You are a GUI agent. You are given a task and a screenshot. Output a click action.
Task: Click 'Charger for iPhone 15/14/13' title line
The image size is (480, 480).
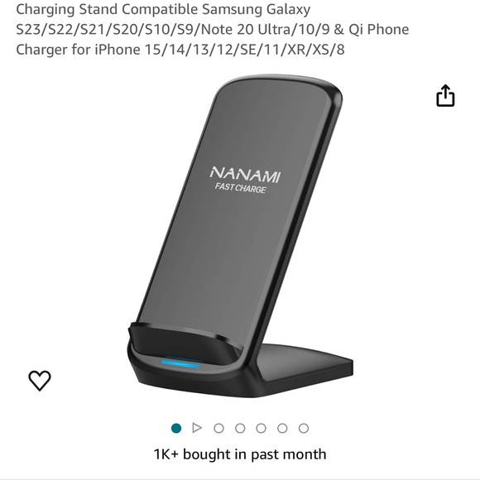[x=180, y=50]
